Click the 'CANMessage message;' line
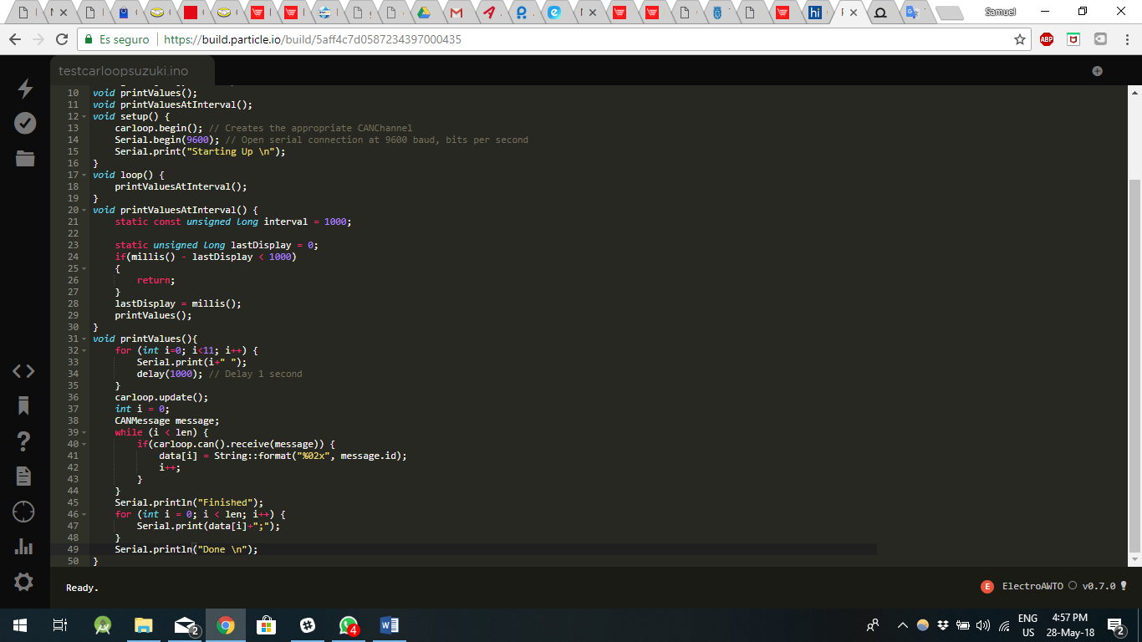Screen dimensions: 1142x642 [167, 421]
